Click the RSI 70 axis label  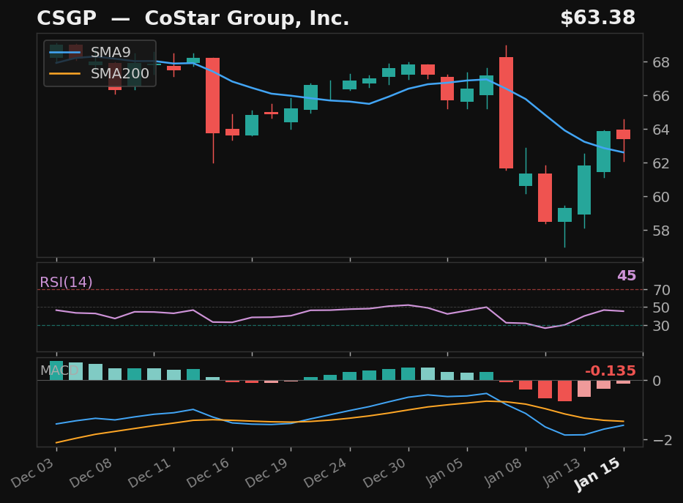pyautogui.click(x=661, y=290)
